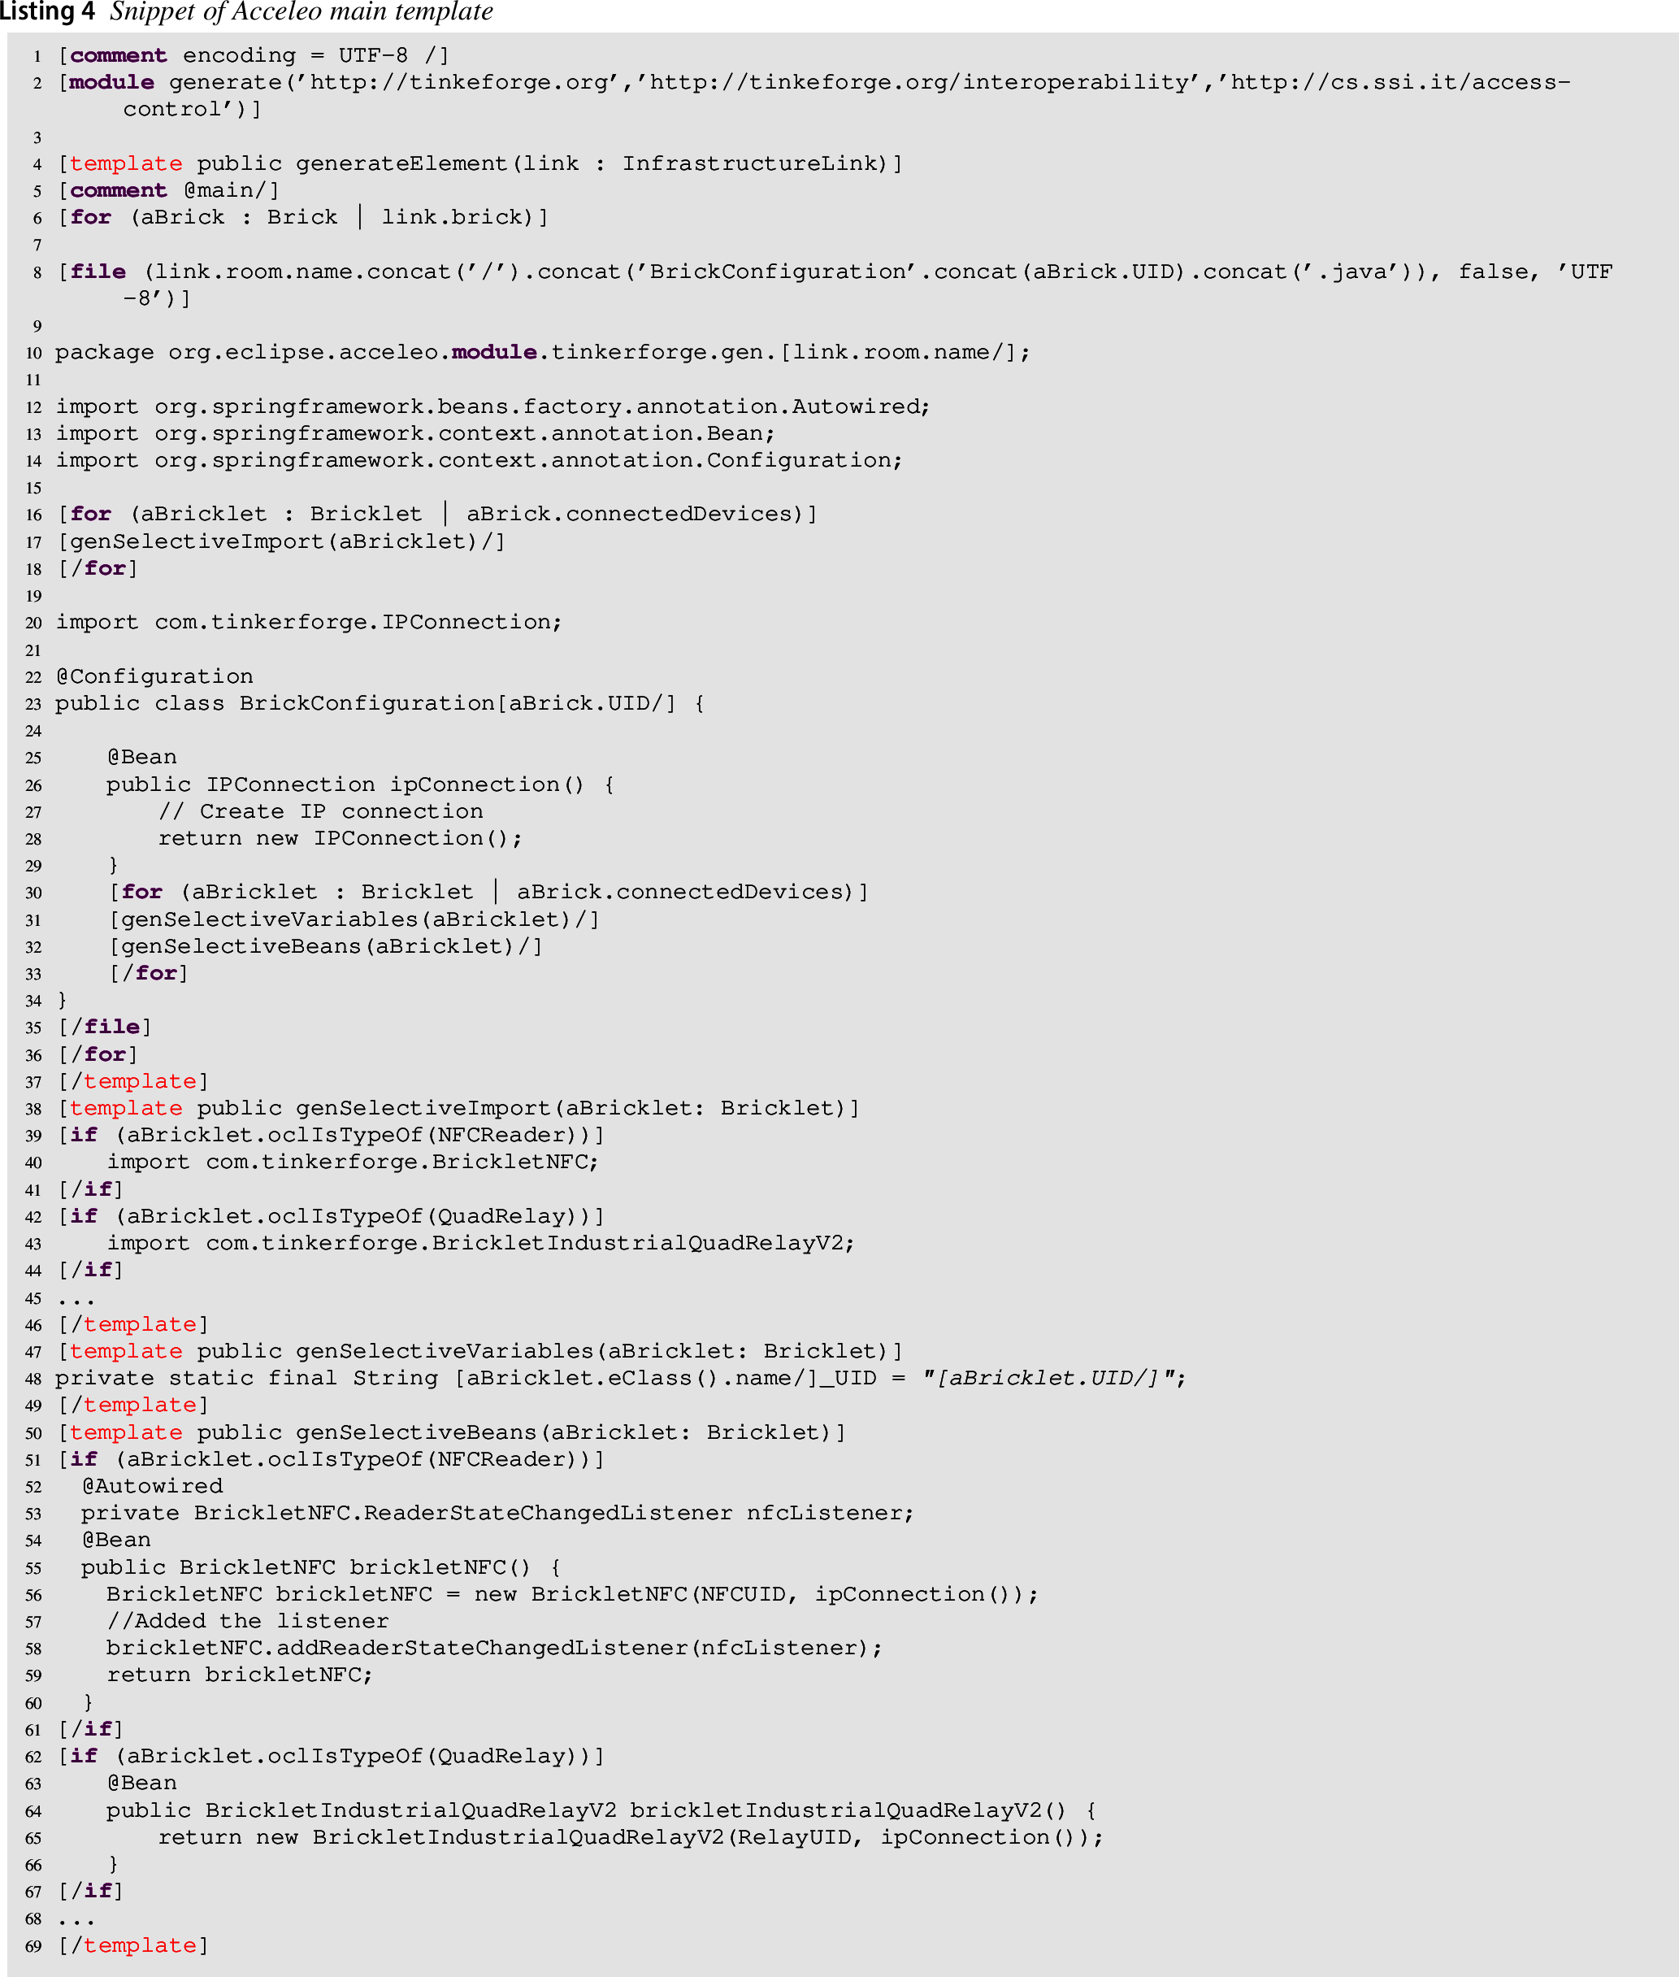The height and width of the screenshot is (1977, 1679).
Task: Click the red template keyword on line 4
Action: (x=126, y=163)
